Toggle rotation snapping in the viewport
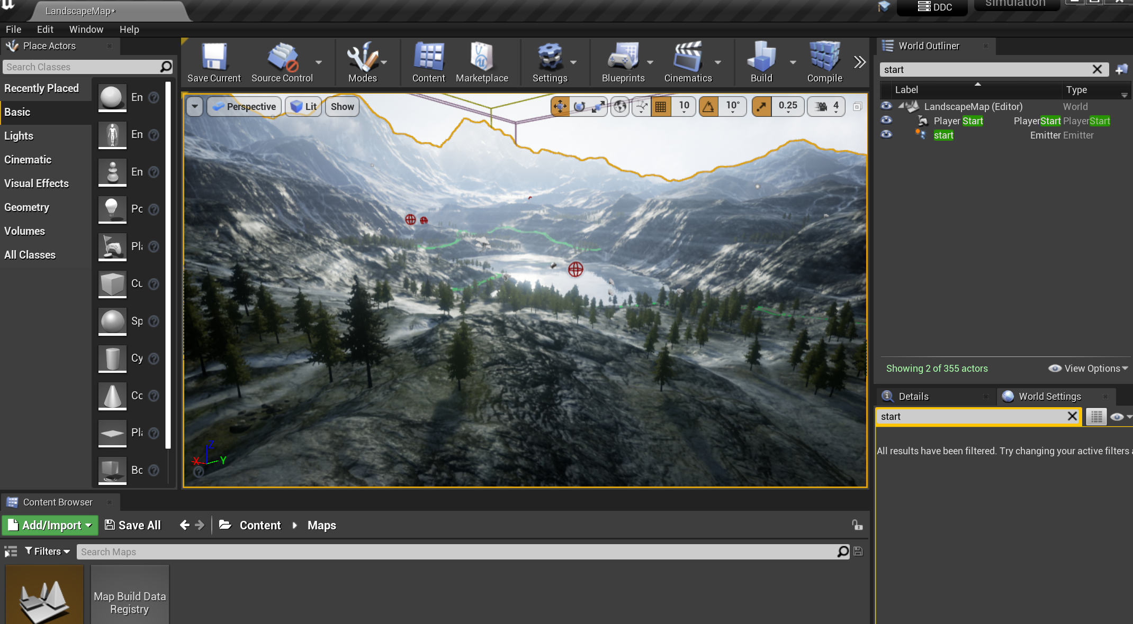 point(708,107)
